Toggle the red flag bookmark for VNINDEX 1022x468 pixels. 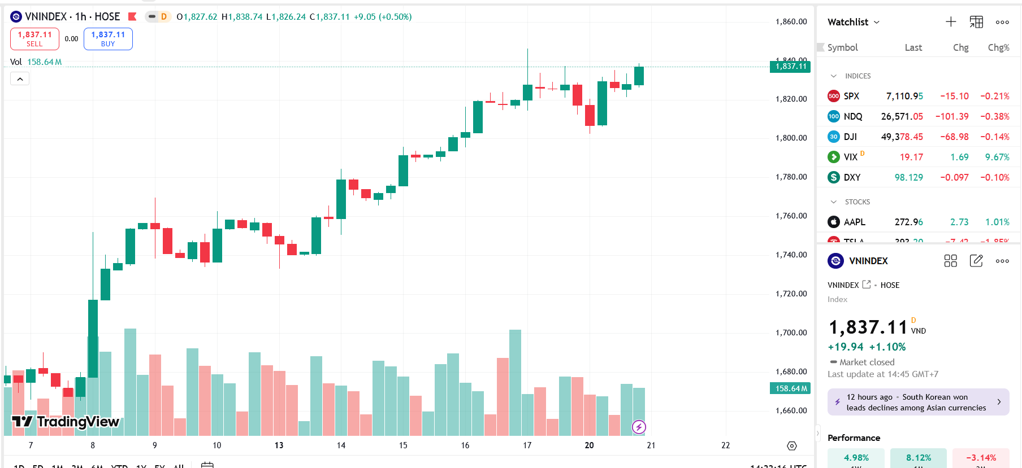point(131,16)
